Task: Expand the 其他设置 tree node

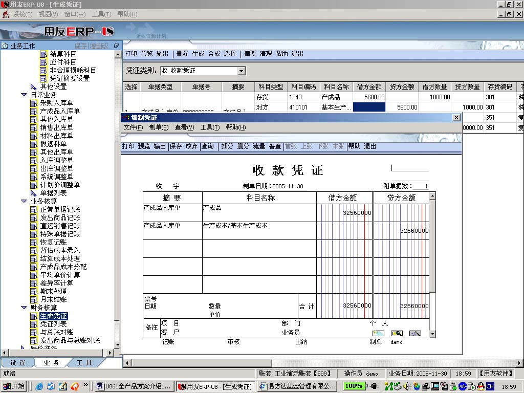Action: pyautogui.click(x=34, y=86)
